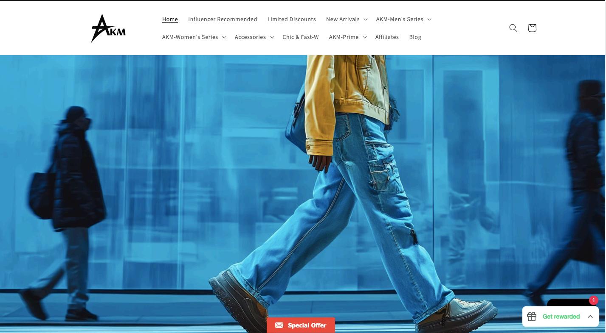The image size is (606, 333).
Task: Open the Blog menu item
Action: tap(415, 37)
